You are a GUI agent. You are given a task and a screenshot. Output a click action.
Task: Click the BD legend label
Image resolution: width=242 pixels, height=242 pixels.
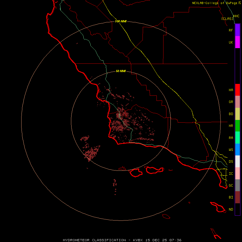tap(231, 114)
